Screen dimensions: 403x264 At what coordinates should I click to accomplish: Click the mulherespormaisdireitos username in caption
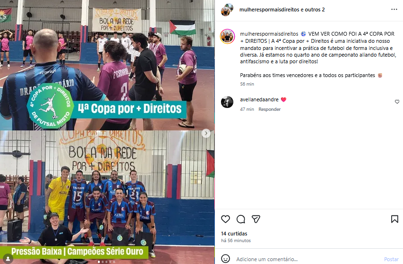pos(269,34)
